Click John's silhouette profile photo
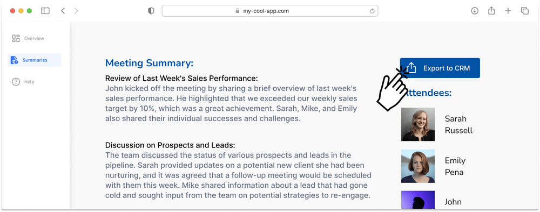This screenshot has height=212, width=540. click(418, 200)
